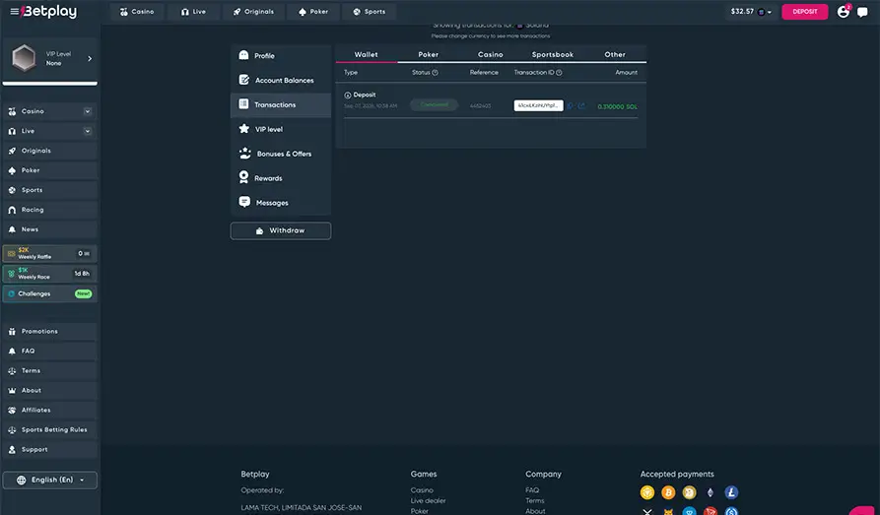The image size is (880, 515).
Task: Open the transaction in explorer via the external link icon
Action: click(581, 106)
